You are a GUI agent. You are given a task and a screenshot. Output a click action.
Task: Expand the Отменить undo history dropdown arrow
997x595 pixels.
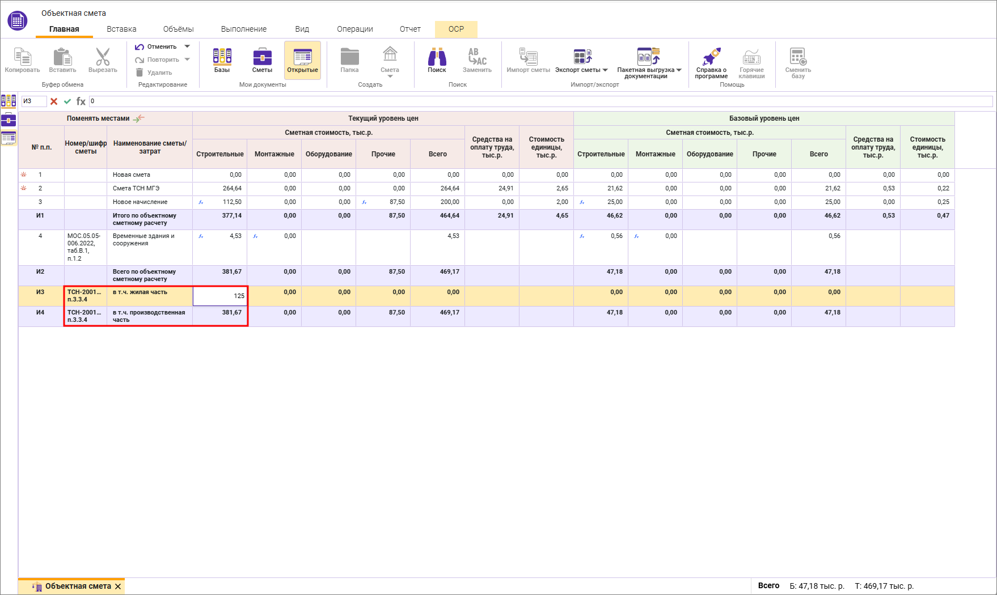click(x=188, y=46)
